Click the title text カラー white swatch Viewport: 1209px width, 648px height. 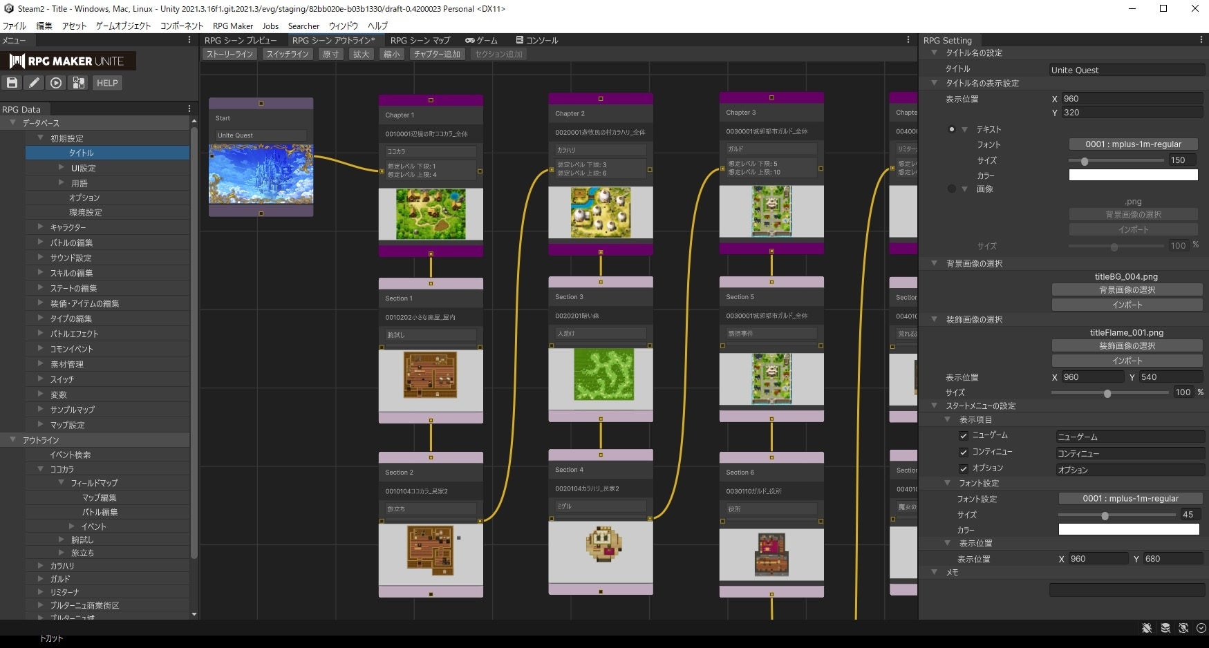click(1133, 175)
